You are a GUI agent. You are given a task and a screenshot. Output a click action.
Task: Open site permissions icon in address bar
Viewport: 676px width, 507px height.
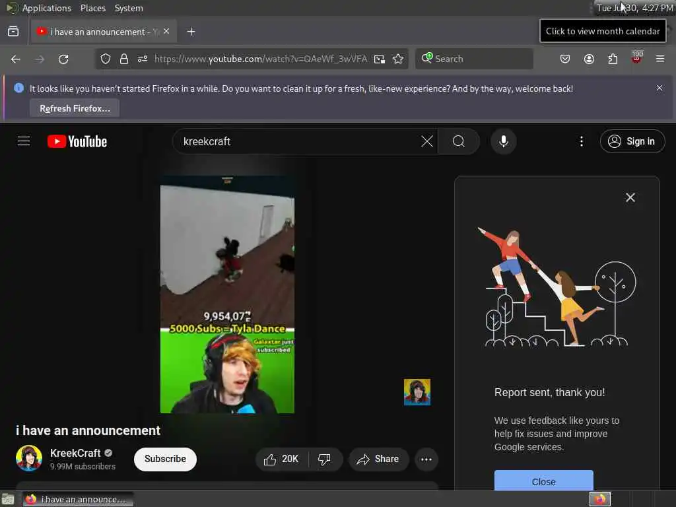click(x=143, y=59)
